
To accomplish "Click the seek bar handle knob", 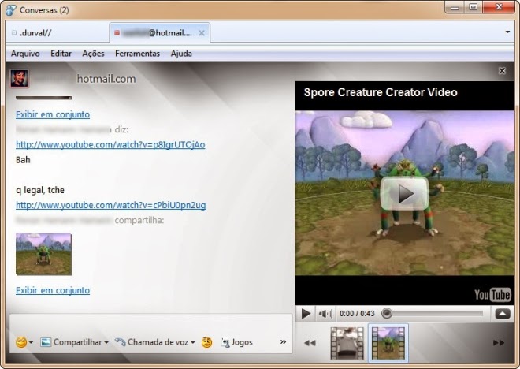I will click(386, 313).
